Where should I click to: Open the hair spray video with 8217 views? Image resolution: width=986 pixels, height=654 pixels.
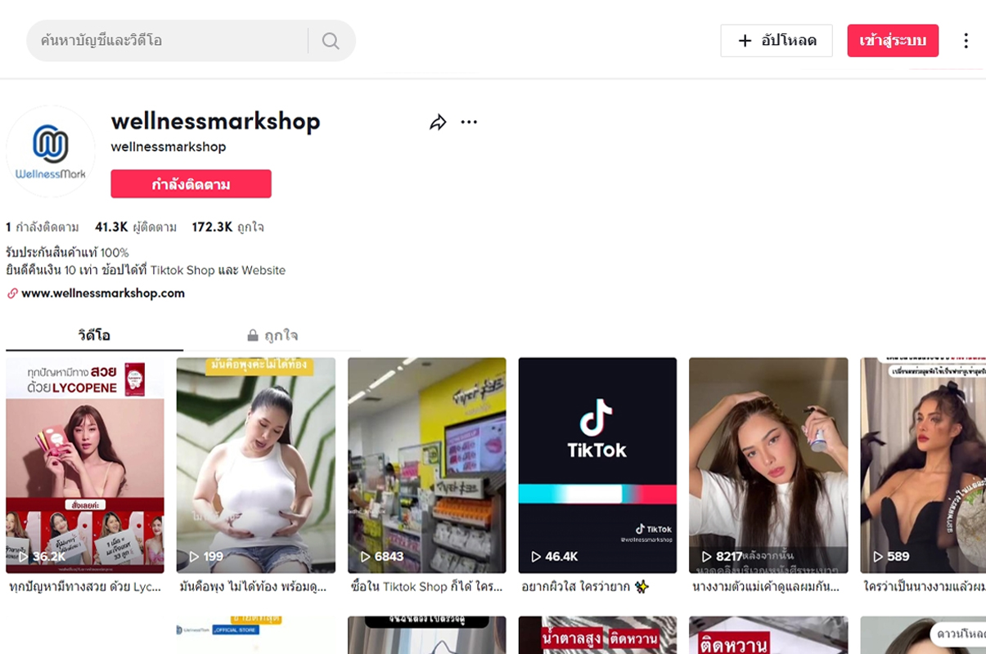pyautogui.click(x=768, y=465)
